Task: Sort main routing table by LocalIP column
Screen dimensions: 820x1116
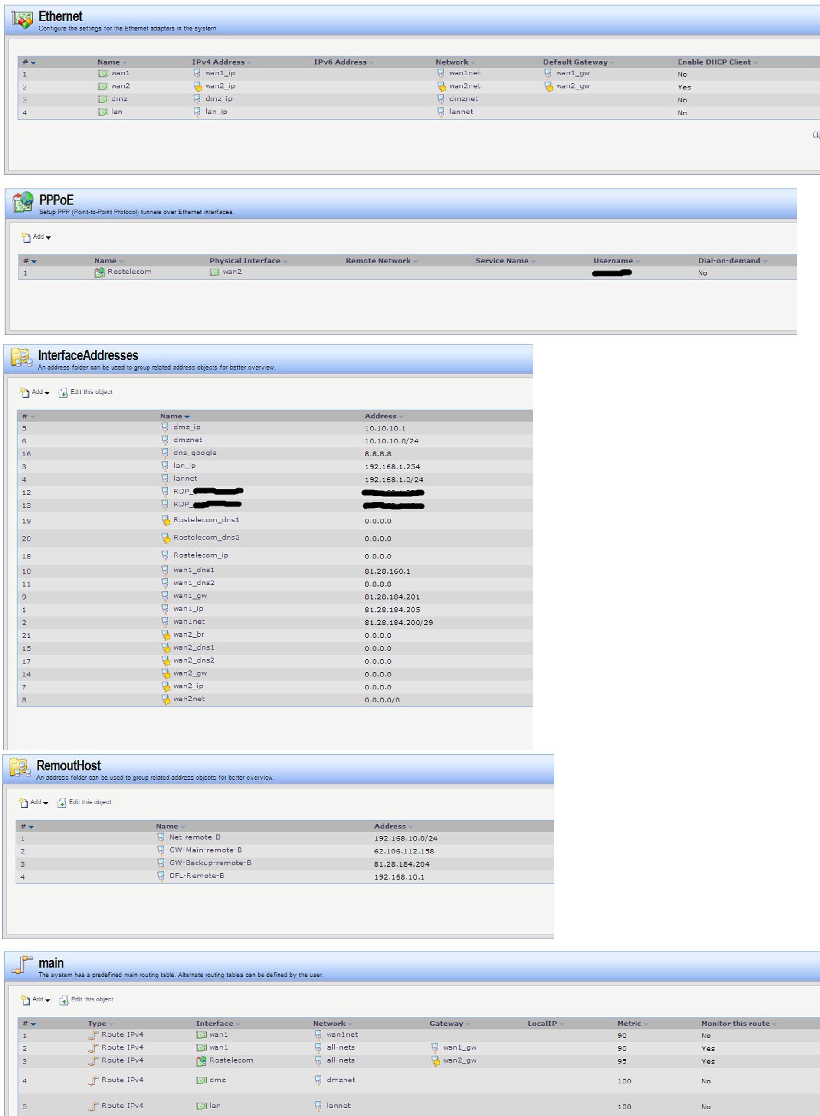Action: 546,1024
